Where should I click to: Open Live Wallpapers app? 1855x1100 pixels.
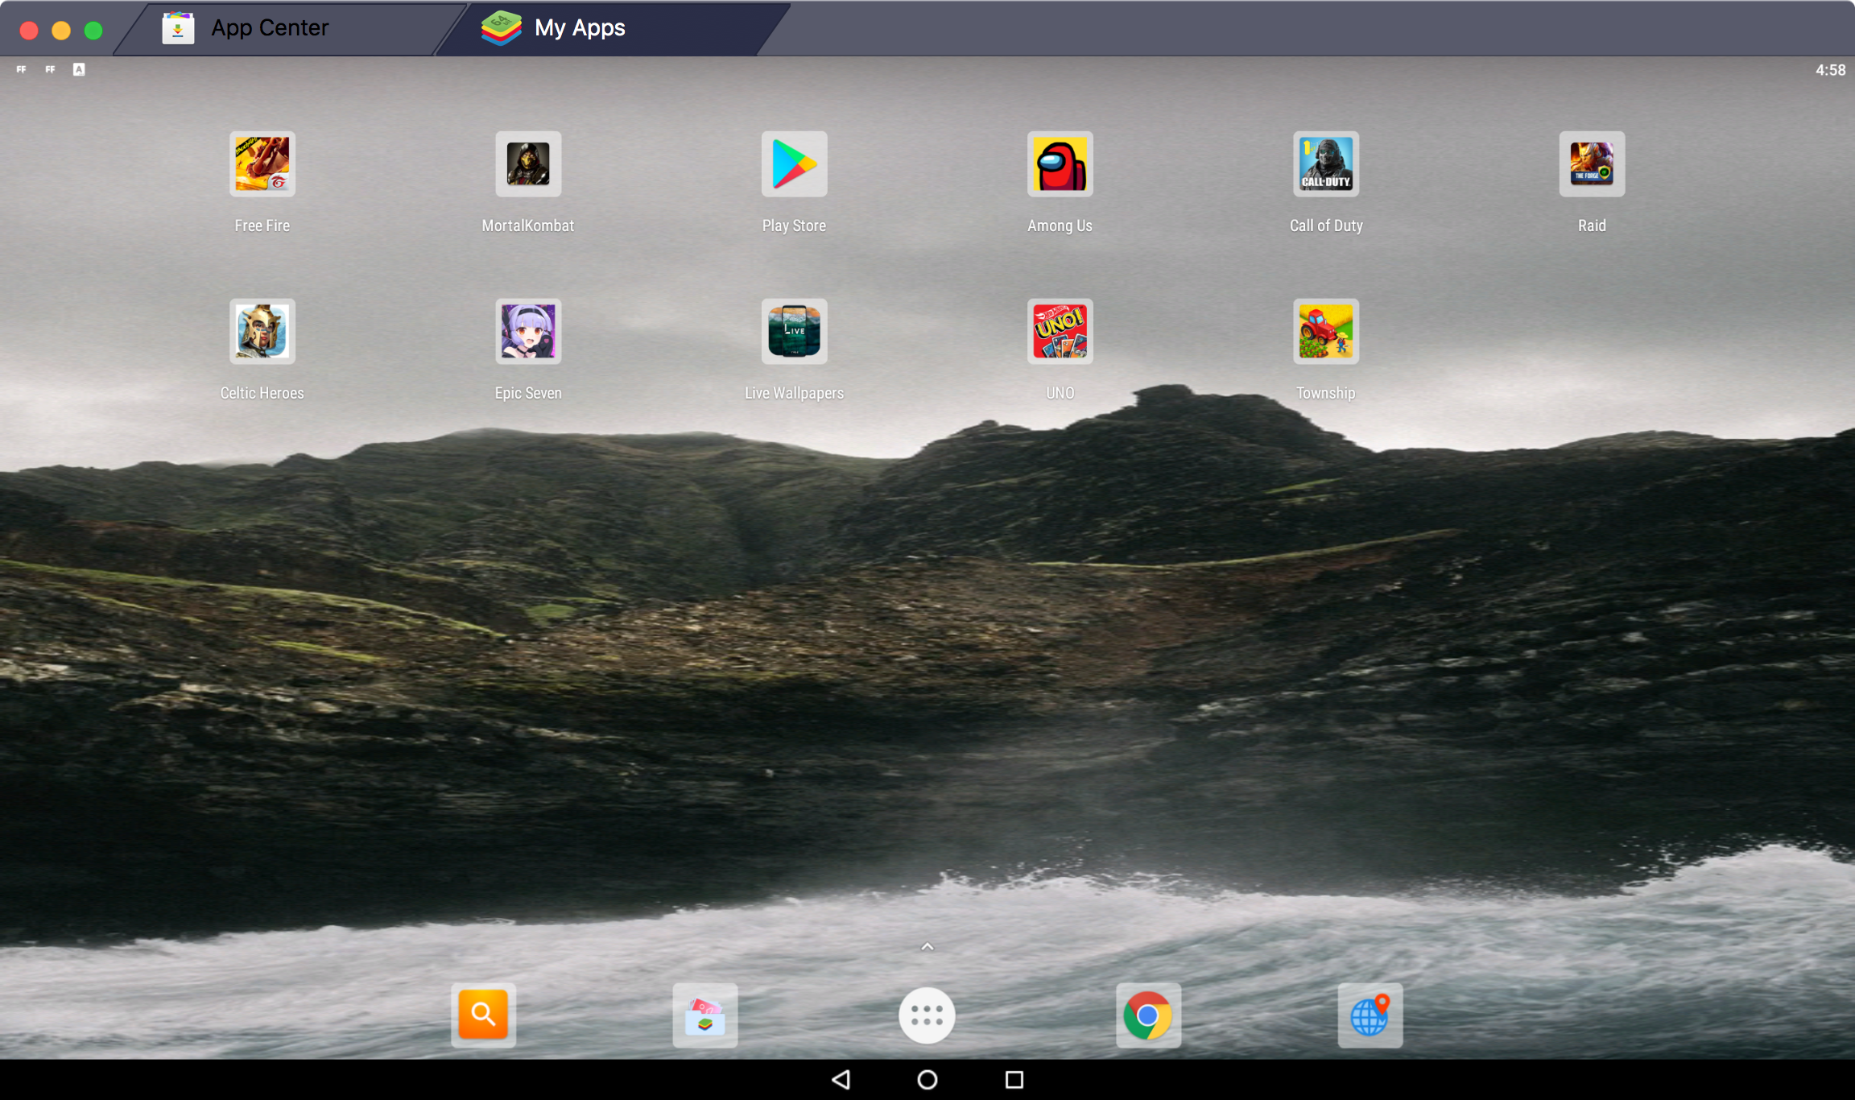point(793,330)
